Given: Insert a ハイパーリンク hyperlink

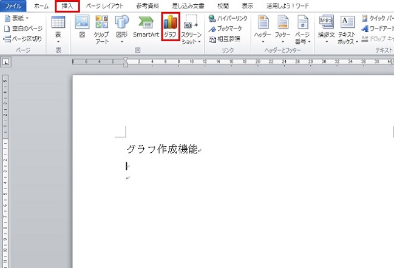Looking at the screenshot, I should coord(228,18).
